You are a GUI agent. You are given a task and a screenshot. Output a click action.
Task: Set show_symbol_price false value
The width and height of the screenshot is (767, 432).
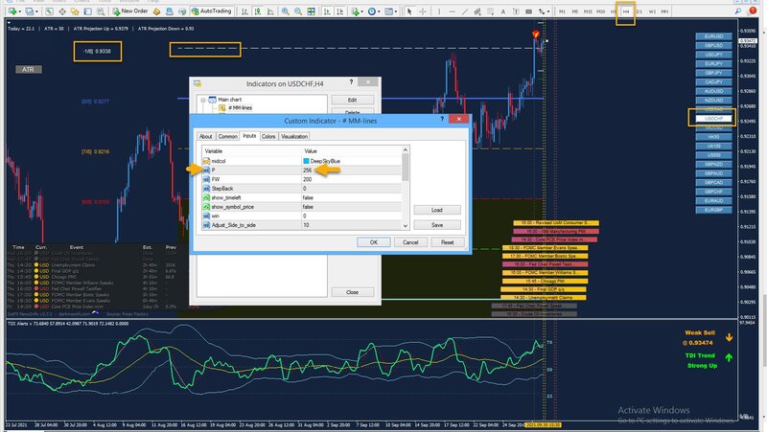tap(309, 207)
